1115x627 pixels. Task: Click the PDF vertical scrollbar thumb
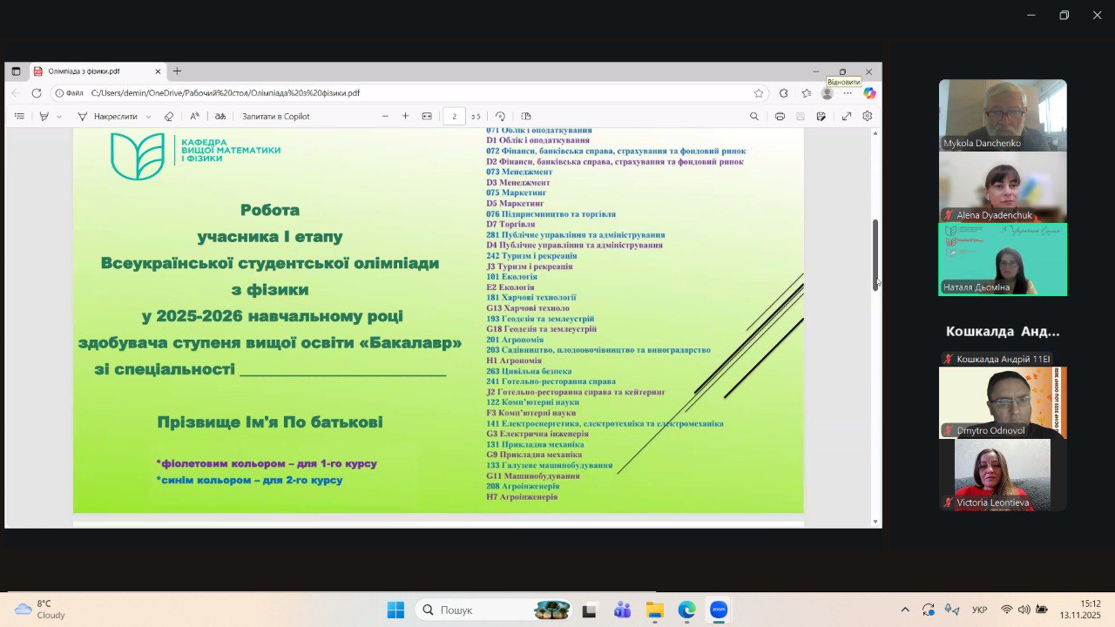click(875, 254)
